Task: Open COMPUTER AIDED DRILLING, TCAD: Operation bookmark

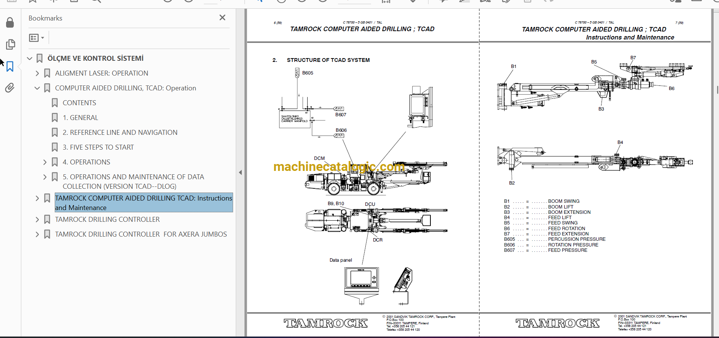Action: tap(125, 88)
